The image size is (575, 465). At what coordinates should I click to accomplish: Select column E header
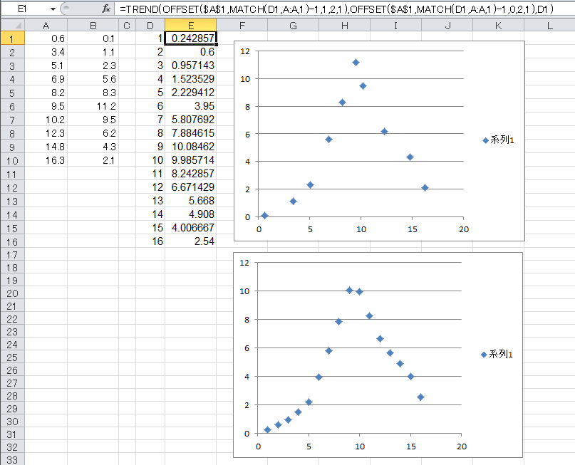(x=190, y=26)
